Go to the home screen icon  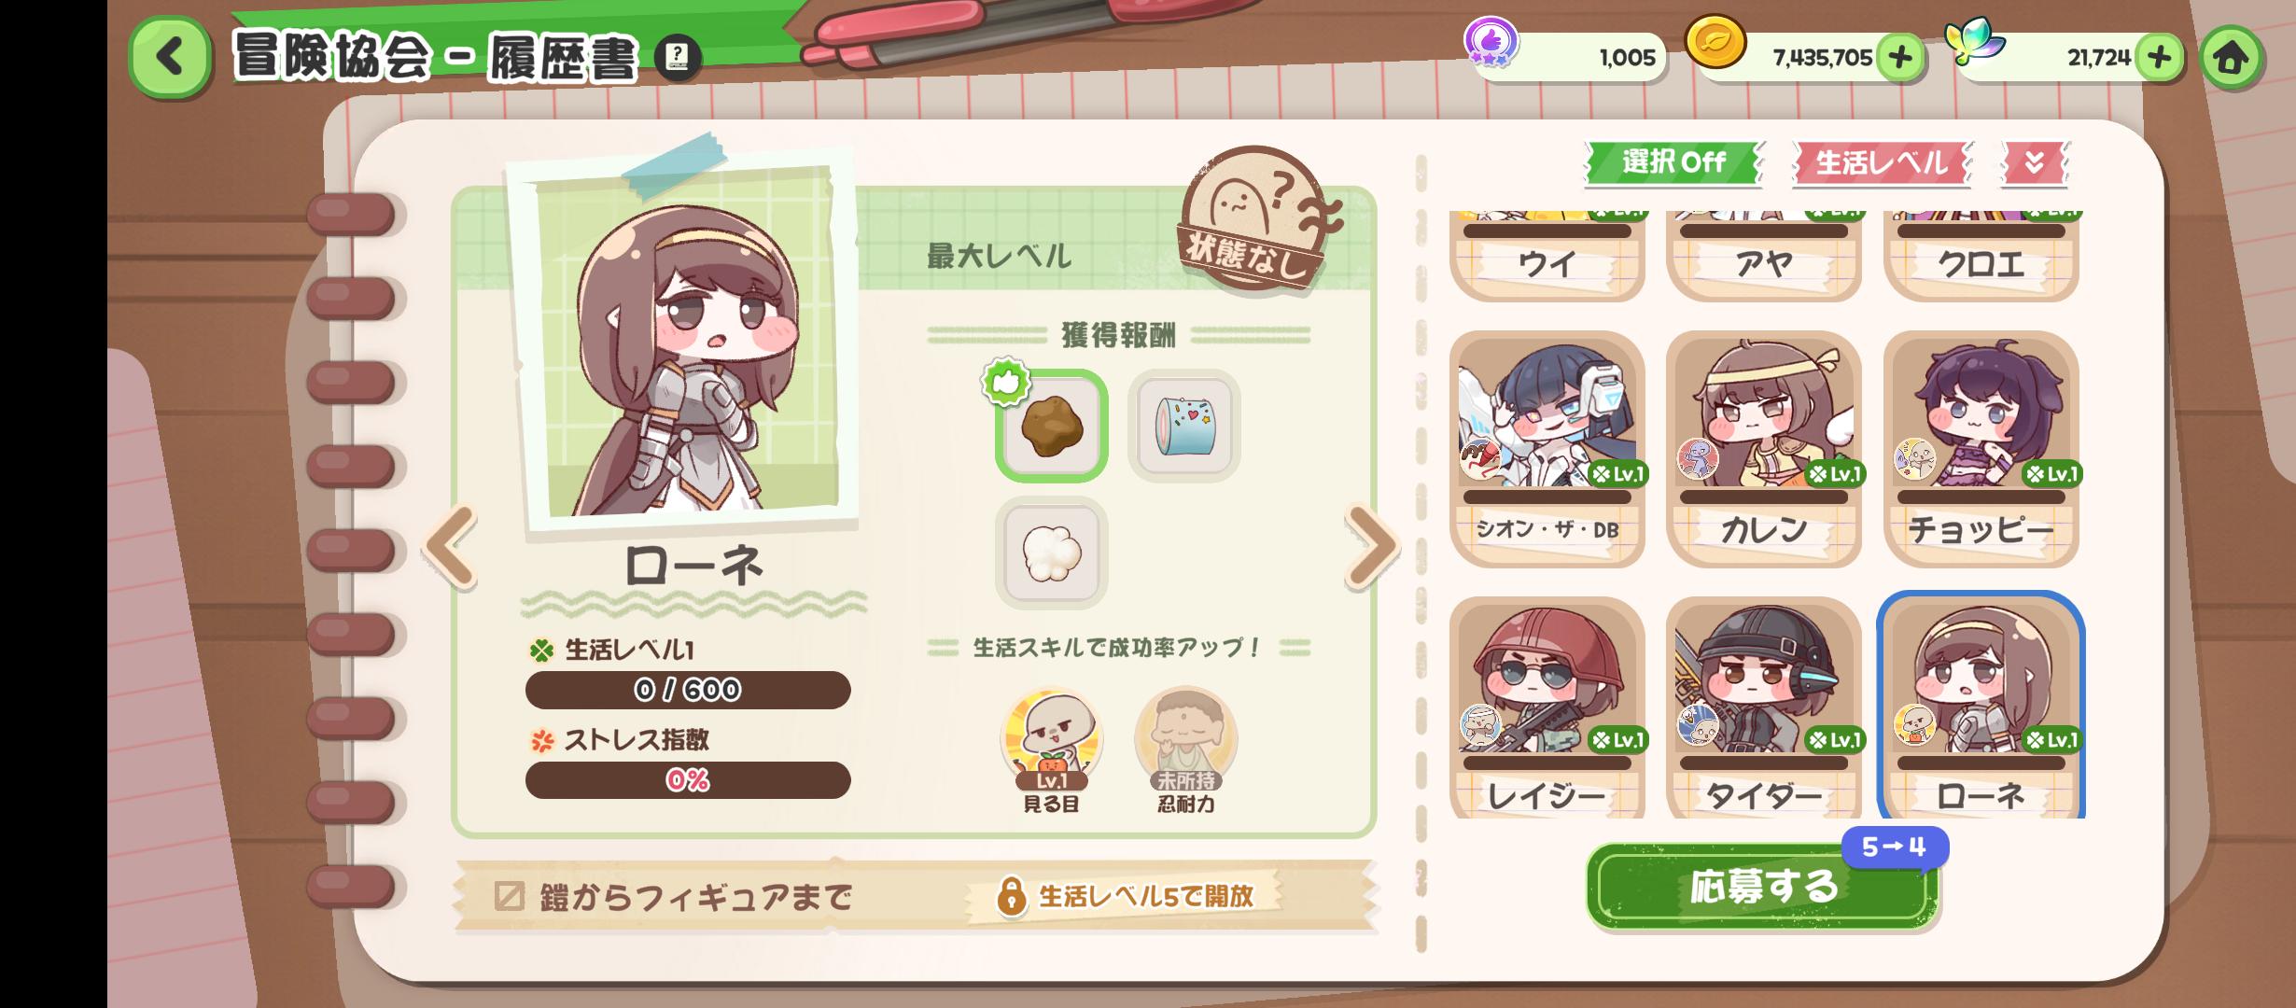coord(2232,58)
